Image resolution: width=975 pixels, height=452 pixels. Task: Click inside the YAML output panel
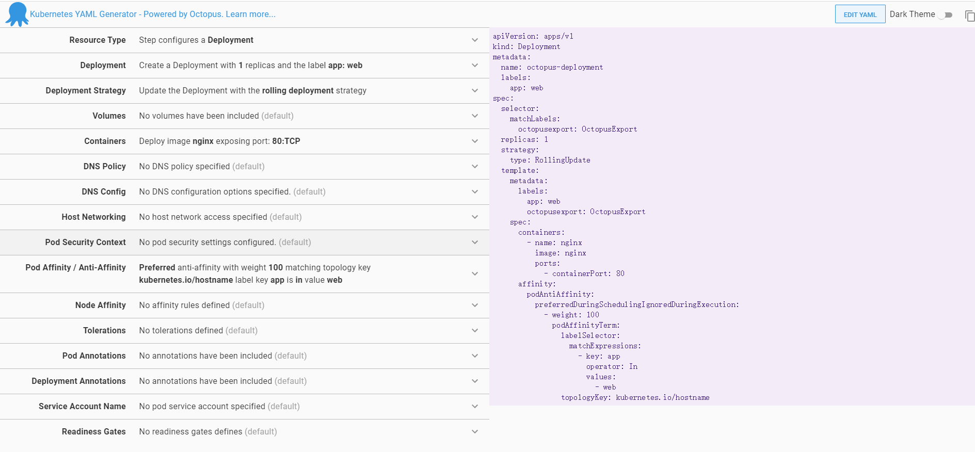coord(774,206)
